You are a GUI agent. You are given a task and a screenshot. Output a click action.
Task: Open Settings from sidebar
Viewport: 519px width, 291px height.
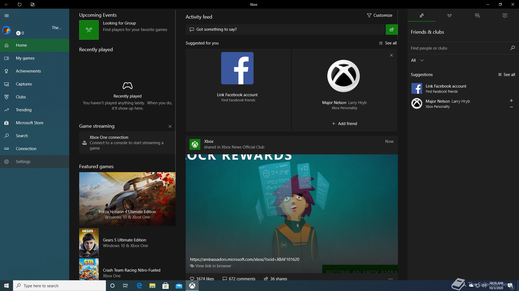tap(35, 162)
